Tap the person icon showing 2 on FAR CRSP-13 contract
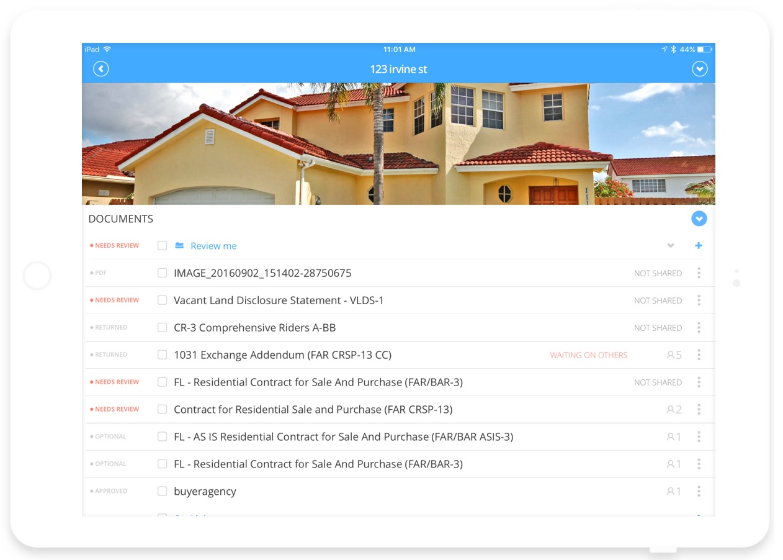The width and height of the screenshot is (783, 560). (x=673, y=409)
